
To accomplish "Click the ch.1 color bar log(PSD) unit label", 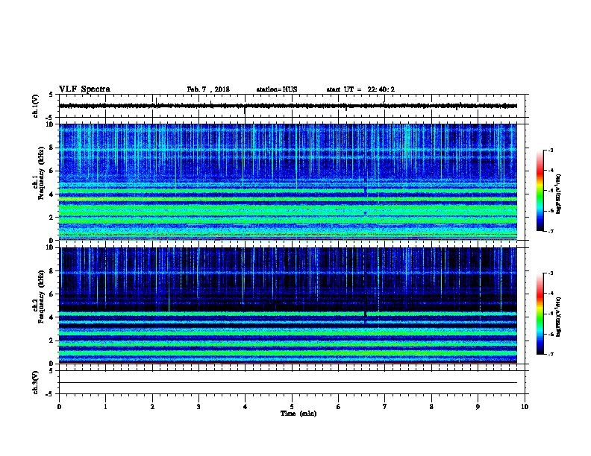I will point(559,194).
